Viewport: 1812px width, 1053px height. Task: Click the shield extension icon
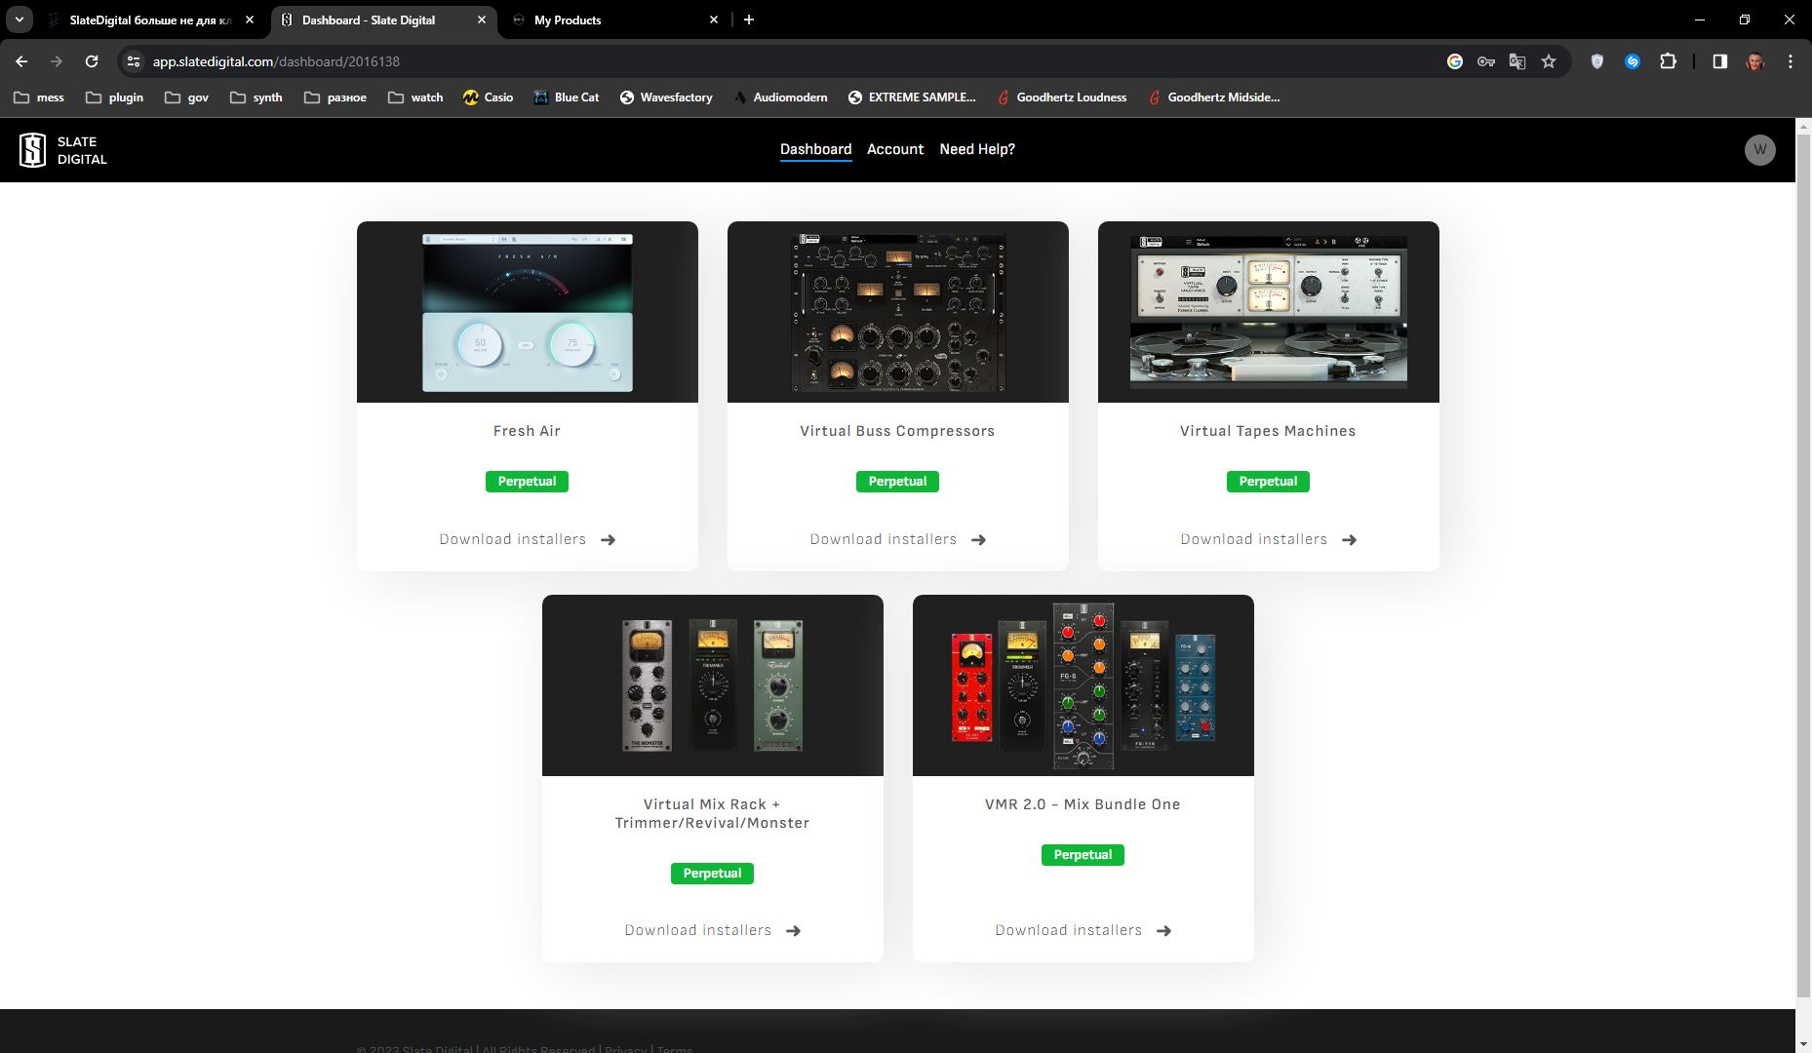tap(1597, 61)
